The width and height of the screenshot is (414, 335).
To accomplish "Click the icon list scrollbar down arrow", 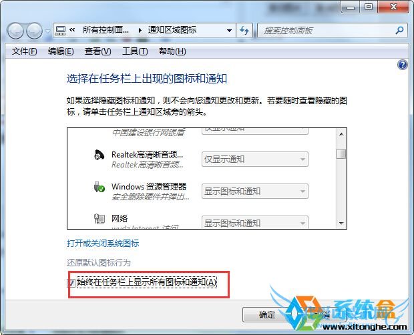I will [341, 224].
